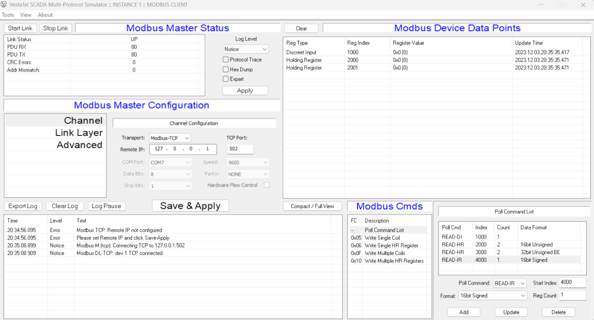This screenshot has height=320, width=594.
Task: Enable the Protocol Trace checkbox
Action: (x=226, y=60)
